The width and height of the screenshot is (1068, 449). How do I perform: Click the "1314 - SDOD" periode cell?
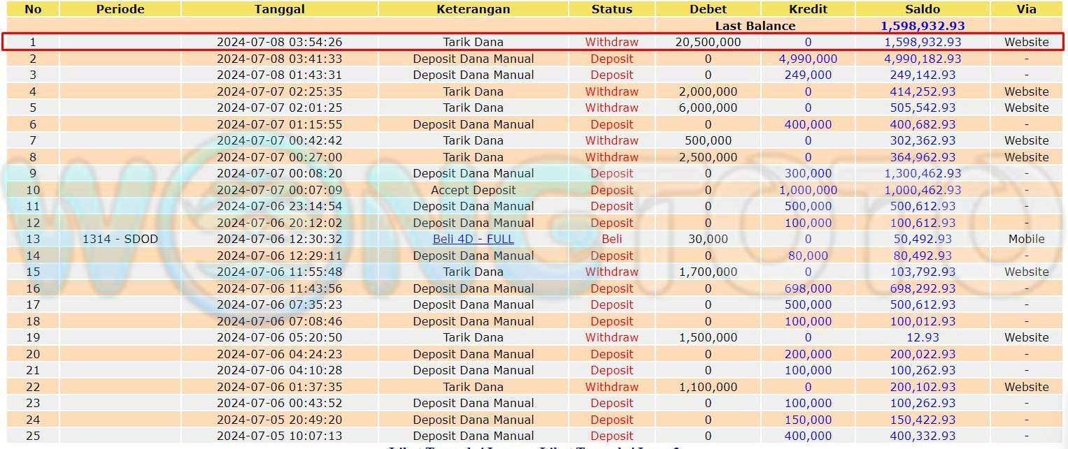120,239
